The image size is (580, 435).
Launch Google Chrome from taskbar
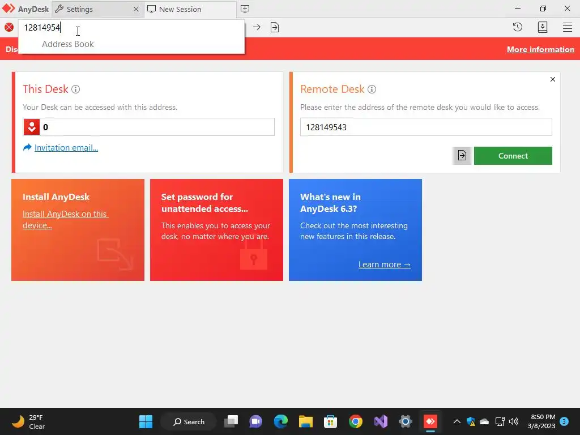(356, 421)
